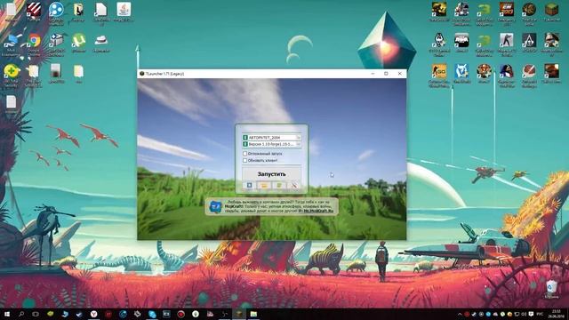Show hidden system tray icons
This screenshot has height=320, width=569.
coord(460,314)
